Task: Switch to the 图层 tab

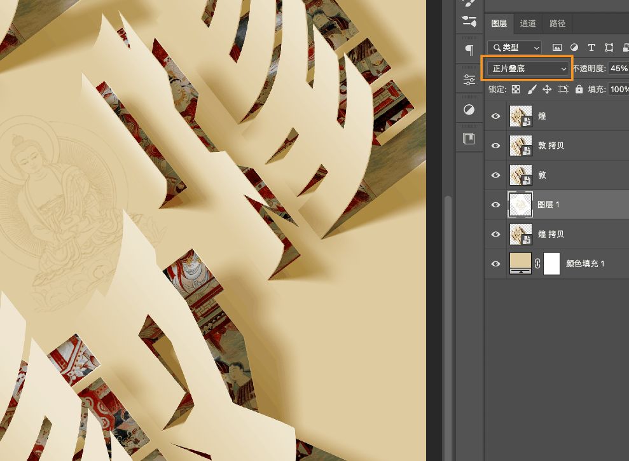Action: [x=499, y=24]
